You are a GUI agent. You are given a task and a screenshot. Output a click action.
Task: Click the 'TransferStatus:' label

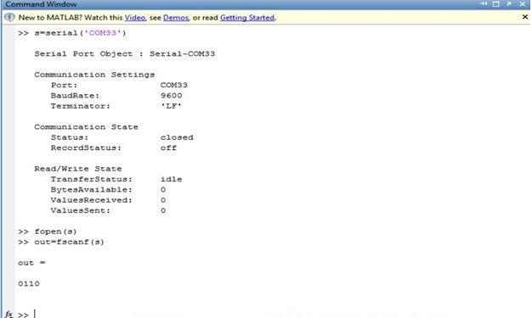tap(91, 179)
